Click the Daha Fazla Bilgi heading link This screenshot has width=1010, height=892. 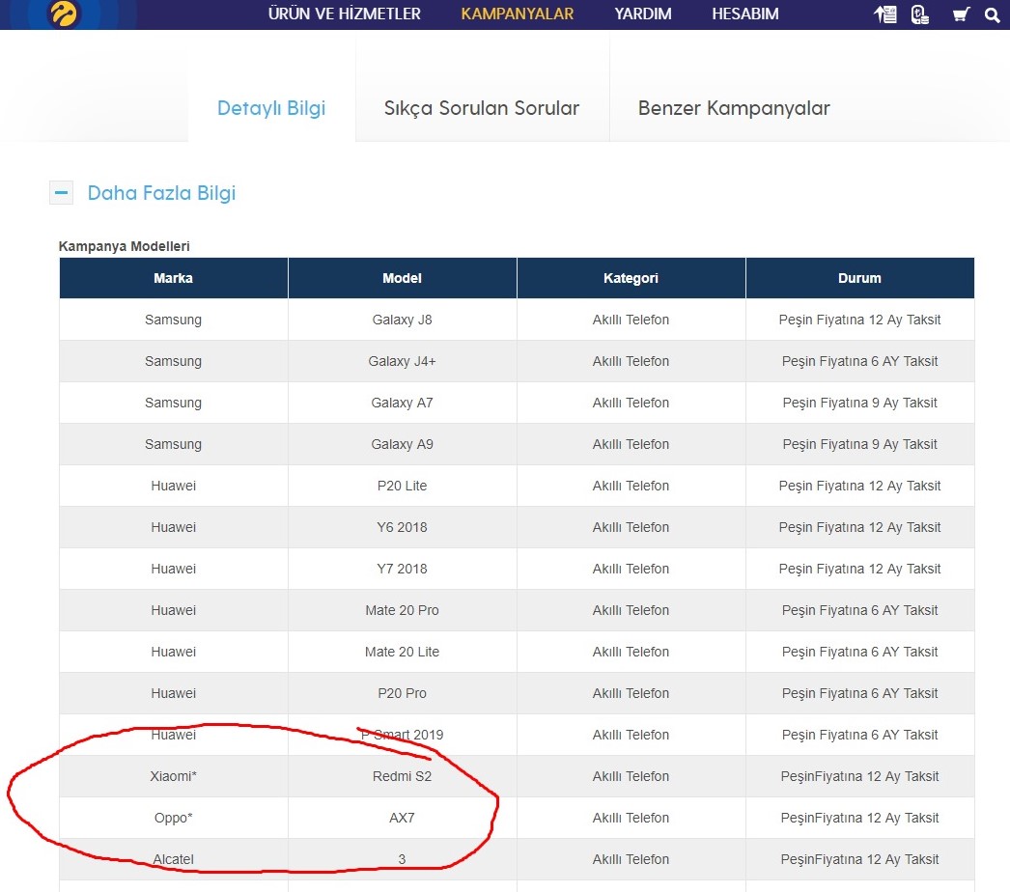point(161,192)
